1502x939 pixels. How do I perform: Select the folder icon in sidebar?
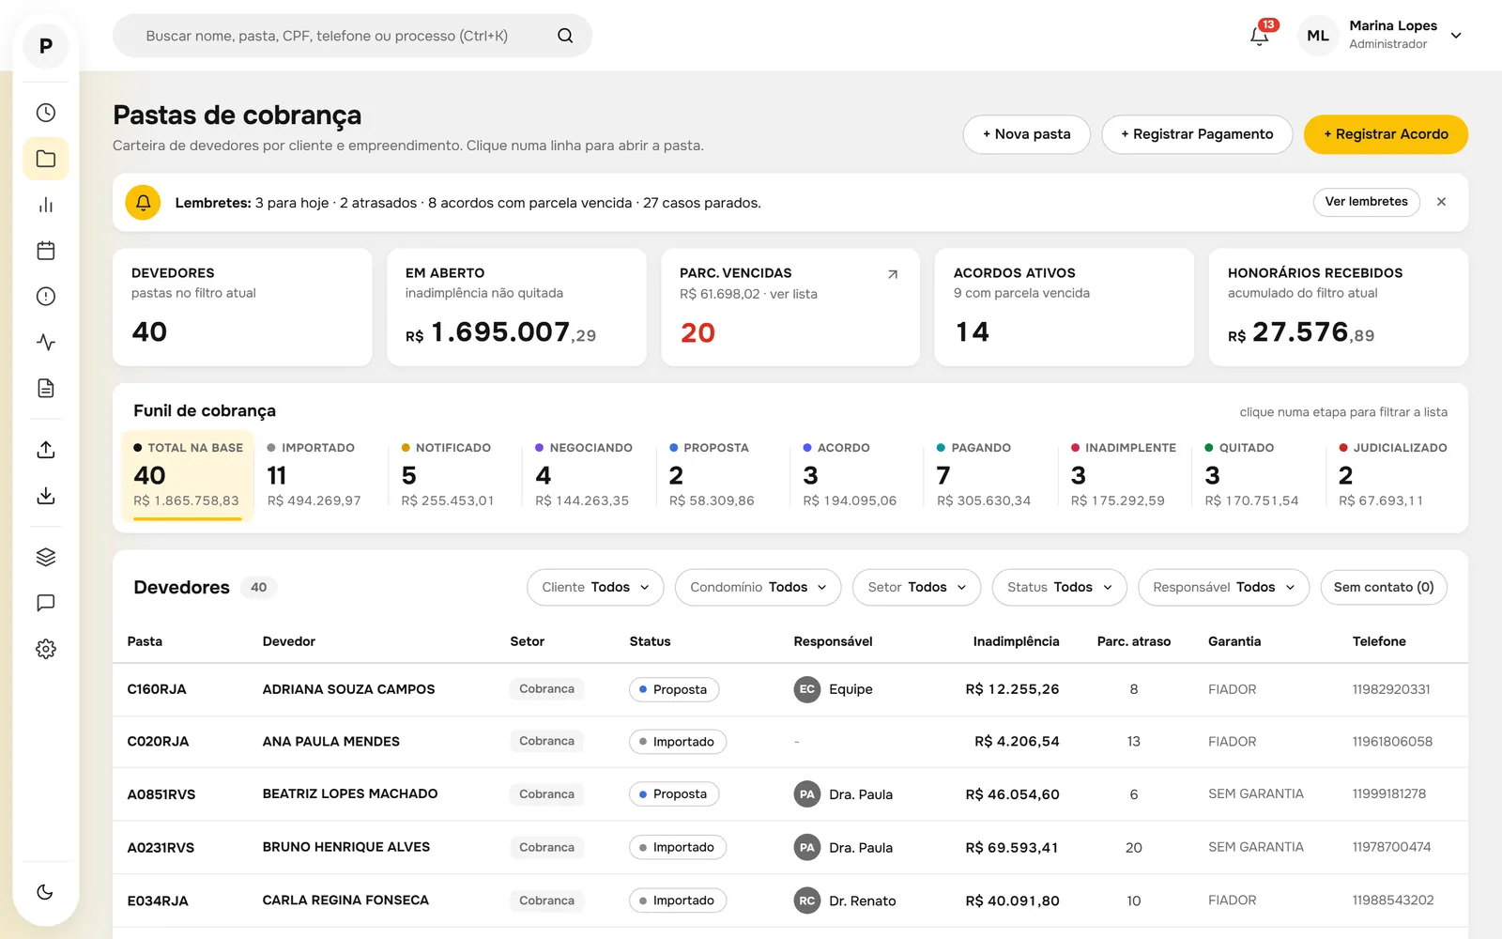[45, 159]
